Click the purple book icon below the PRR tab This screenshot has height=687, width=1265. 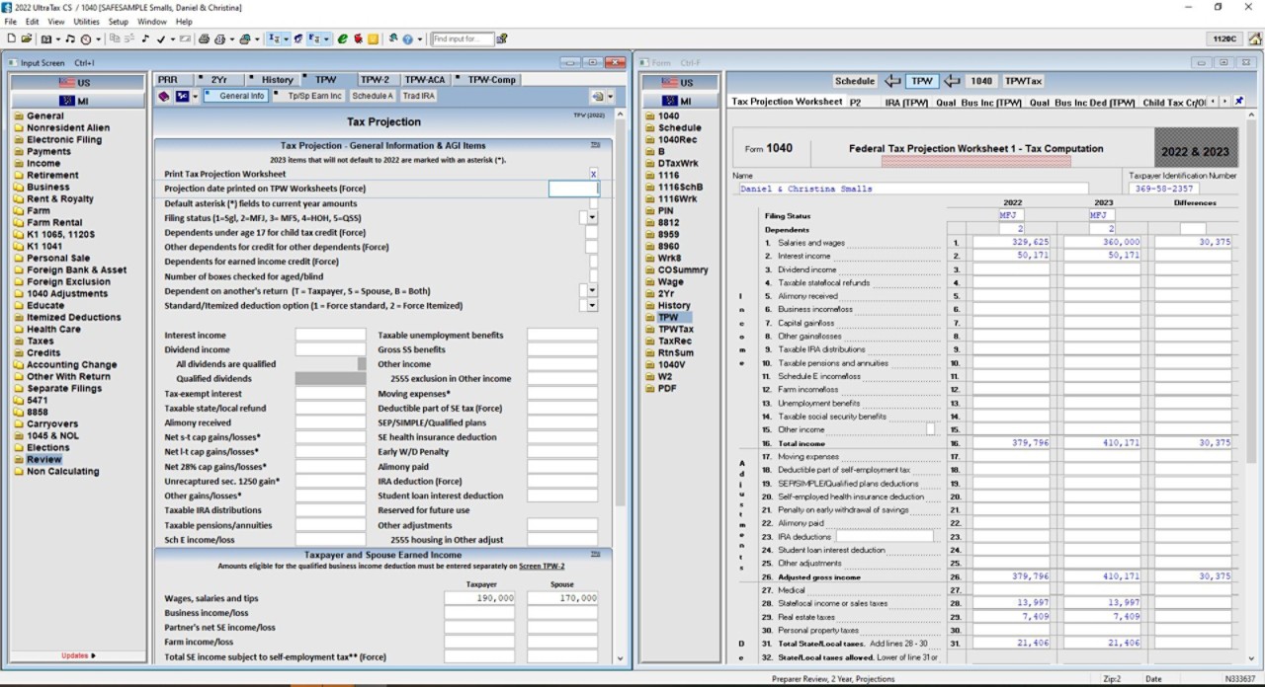pyautogui.click(x=164, y=97)
